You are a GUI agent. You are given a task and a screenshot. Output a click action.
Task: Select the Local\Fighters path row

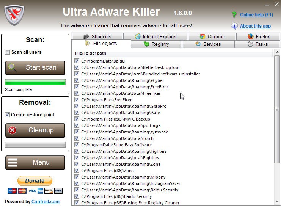[120, 158]
